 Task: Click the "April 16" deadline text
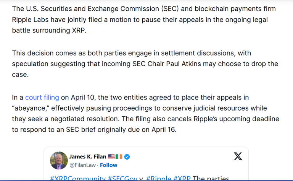[x=164, y=130]
